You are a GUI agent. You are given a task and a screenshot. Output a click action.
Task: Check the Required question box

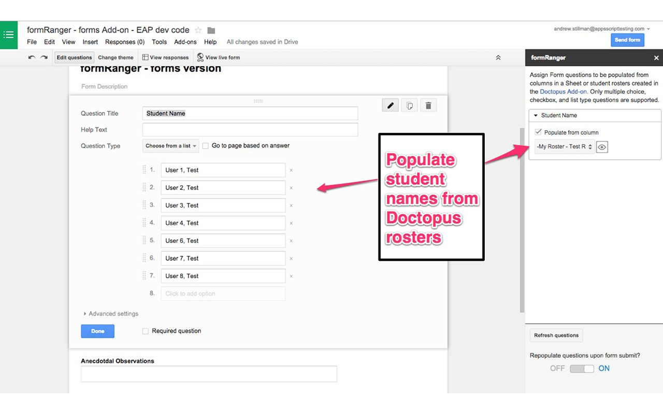146,331
